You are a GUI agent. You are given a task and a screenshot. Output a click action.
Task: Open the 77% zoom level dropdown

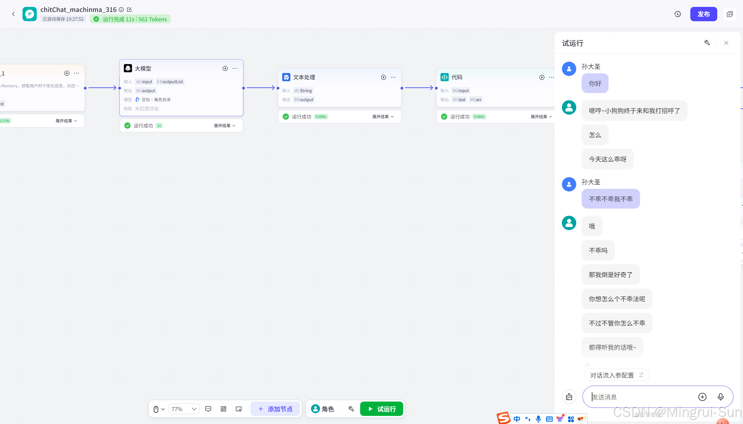click(184, 409)
